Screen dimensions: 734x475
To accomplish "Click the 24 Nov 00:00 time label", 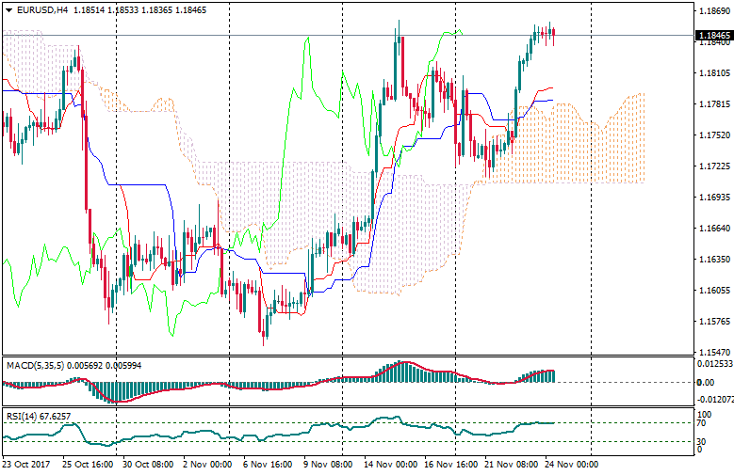I will click(572, 465).
